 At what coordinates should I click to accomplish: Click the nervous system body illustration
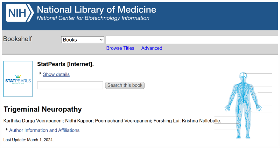243,105
